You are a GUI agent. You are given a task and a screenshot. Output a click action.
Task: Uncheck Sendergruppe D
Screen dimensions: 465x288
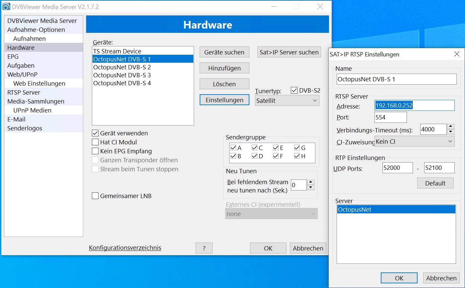click(255, 156)
